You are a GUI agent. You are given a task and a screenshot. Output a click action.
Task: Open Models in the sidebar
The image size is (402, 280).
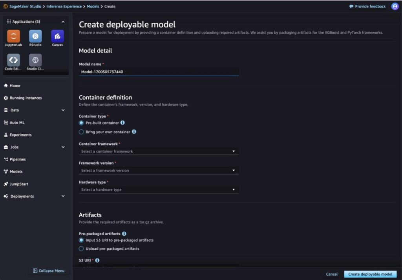(x=16, y=172)
